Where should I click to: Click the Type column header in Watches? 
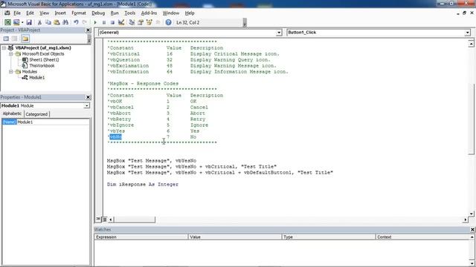click(x=329, y=237)
